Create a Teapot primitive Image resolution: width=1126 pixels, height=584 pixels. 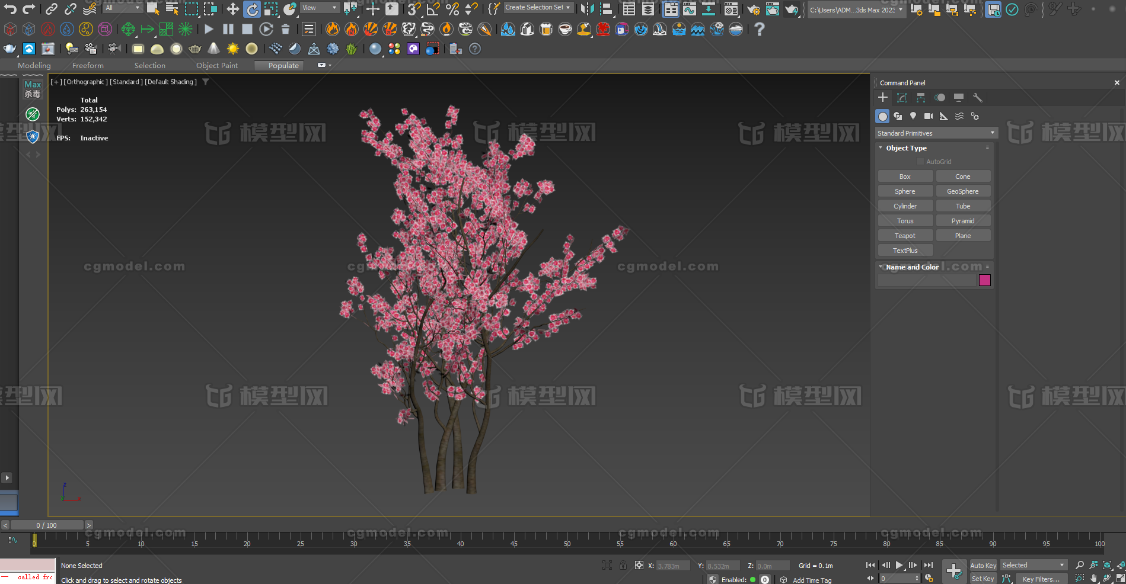(x=905, y=235)
